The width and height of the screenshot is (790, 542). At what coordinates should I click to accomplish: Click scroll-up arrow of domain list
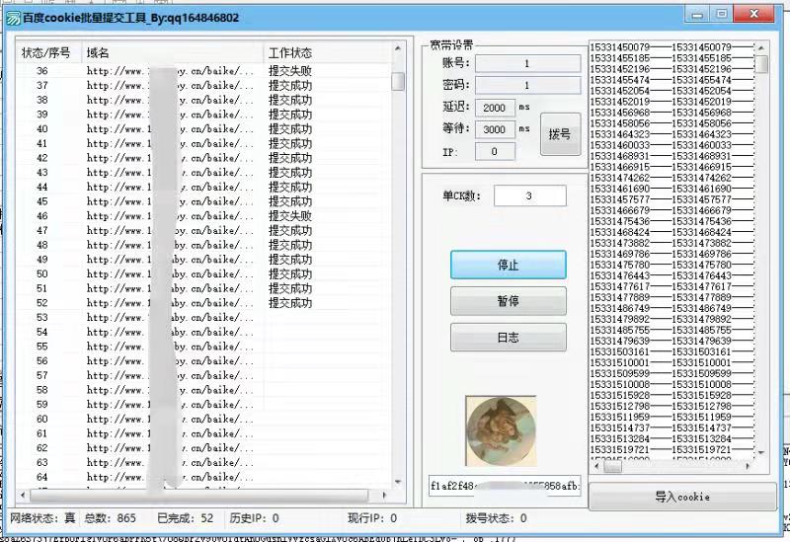tap(398, 48)
